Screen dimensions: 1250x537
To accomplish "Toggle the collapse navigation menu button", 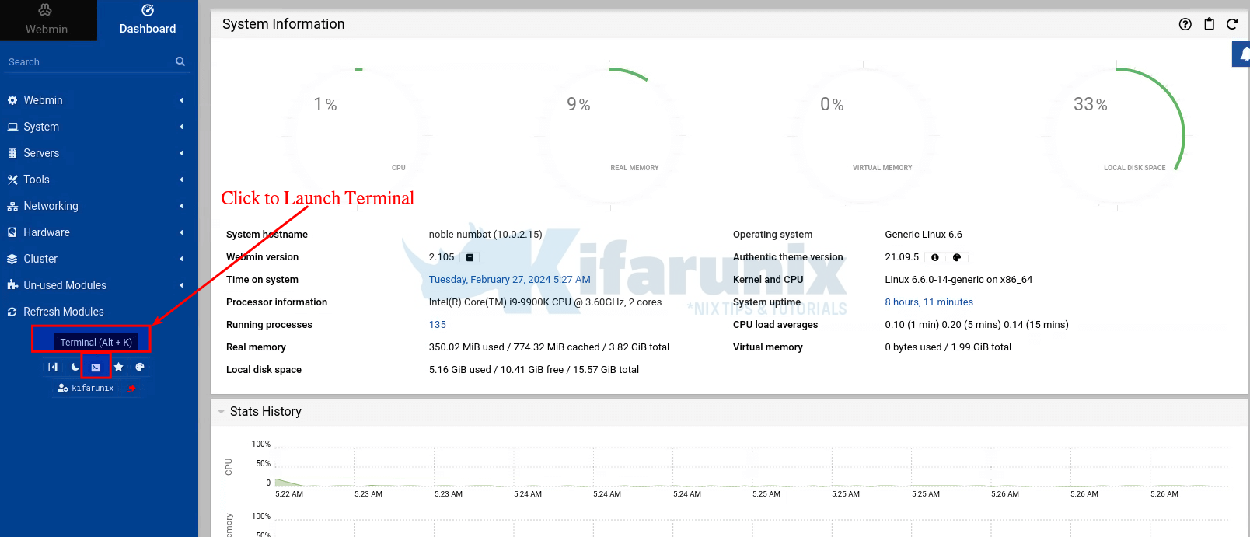I will [x=53, y=367].
